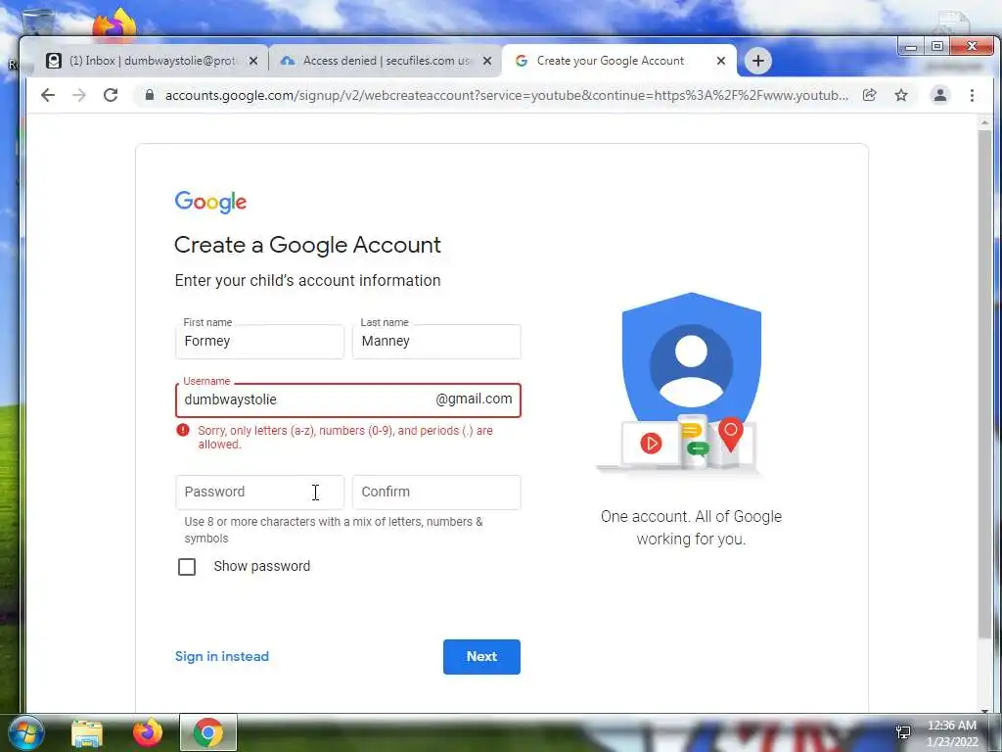Image resolution: width=1002 pixels, height=752 pixels.
Task: Click the page's vertical scrollbar
Action: click(984, 383)
